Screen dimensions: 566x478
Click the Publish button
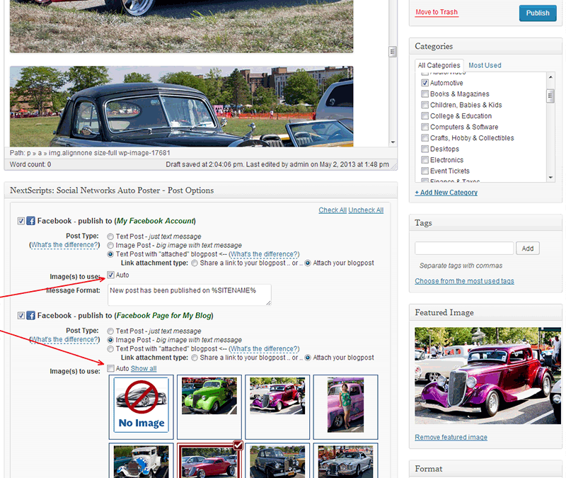[538, 13]
